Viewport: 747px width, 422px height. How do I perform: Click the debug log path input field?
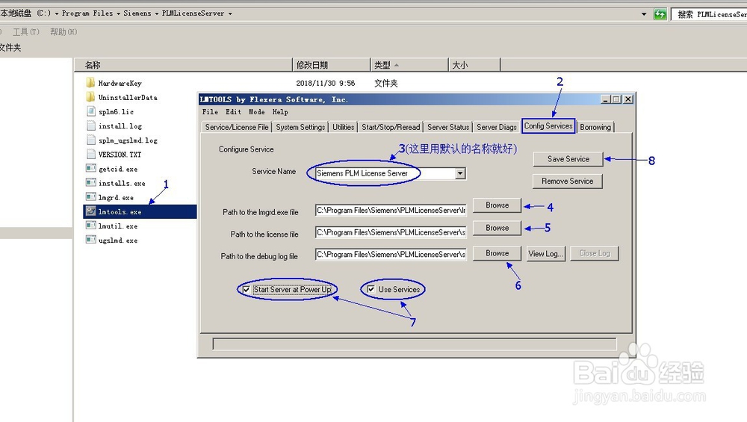click(x=391, y=255)
